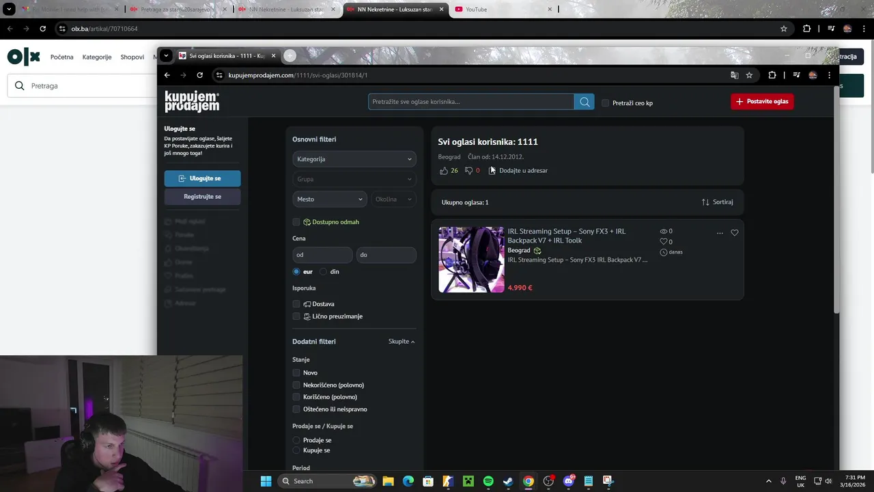Open the Grupa dropdown
This screenshot has height=492, width=874.
pyautogui.click(x=354, y=179)
